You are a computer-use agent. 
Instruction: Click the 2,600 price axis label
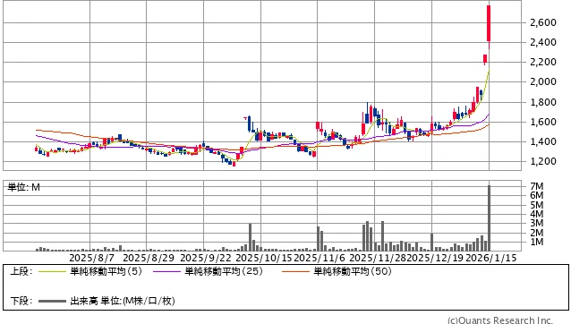pos(543,22)
